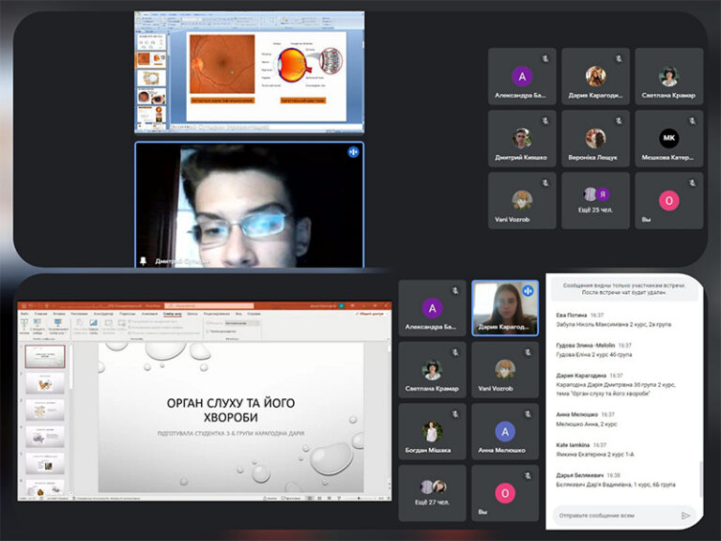Select the third slide thumbnail in PowerPoint panel
The image size is (721, 541).
point(44,410)
